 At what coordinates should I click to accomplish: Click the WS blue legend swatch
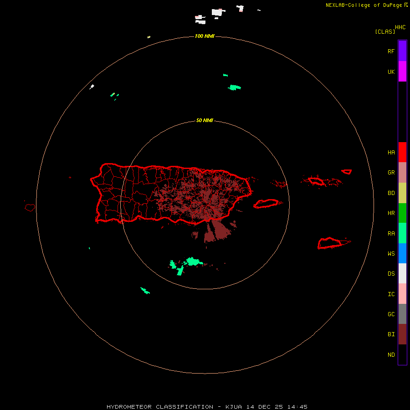click(x=402, y=253)
